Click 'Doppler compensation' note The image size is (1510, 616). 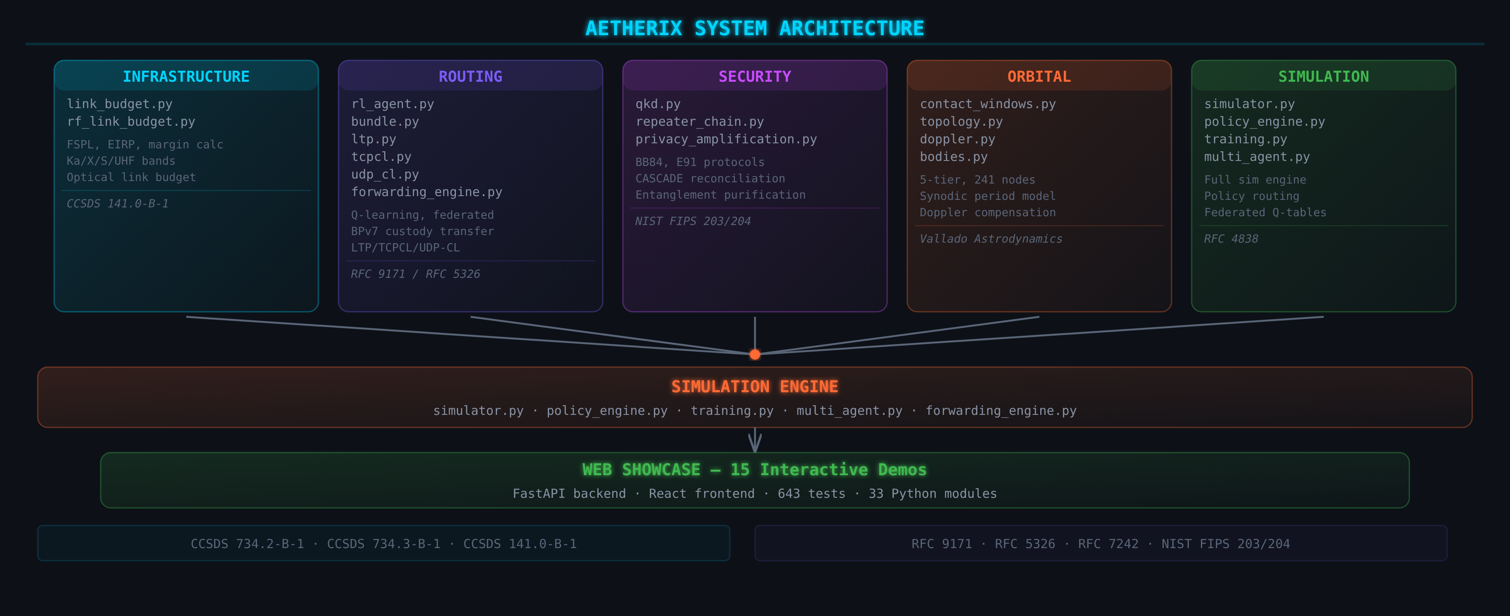coord(988,212)
